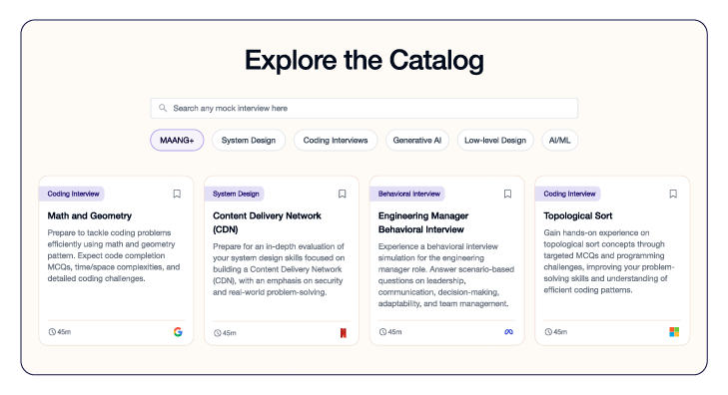Image resolution: width=728 pixels, height=395 pixels.
Task: Bookmark the Content Delivery Network card
Action: point(343,194)
